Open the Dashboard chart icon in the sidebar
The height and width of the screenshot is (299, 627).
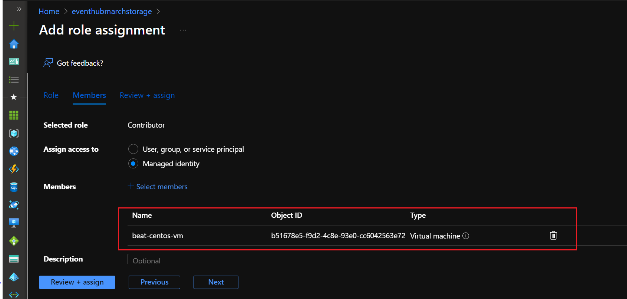click(x=14, y=61)
